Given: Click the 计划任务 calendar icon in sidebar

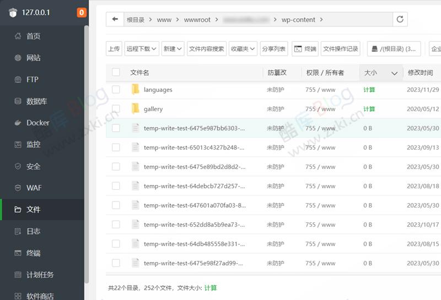Looking at the screenshot, I should pyautogui.click(x=18, y=275).
